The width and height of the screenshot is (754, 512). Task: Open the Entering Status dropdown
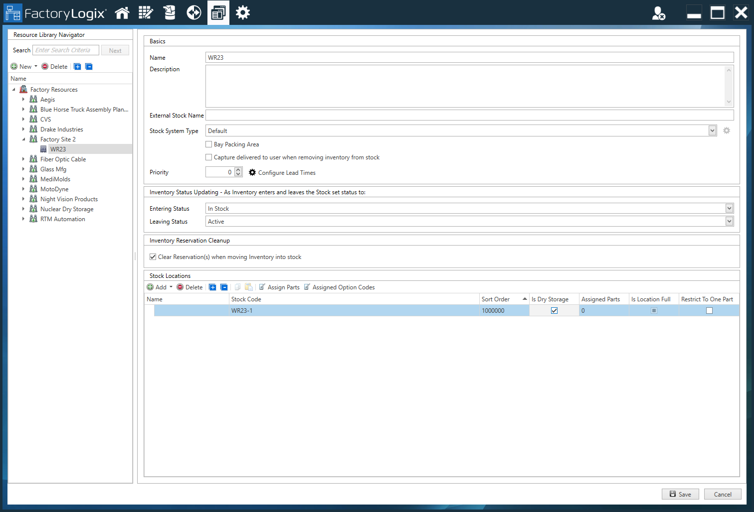(729, 209)
